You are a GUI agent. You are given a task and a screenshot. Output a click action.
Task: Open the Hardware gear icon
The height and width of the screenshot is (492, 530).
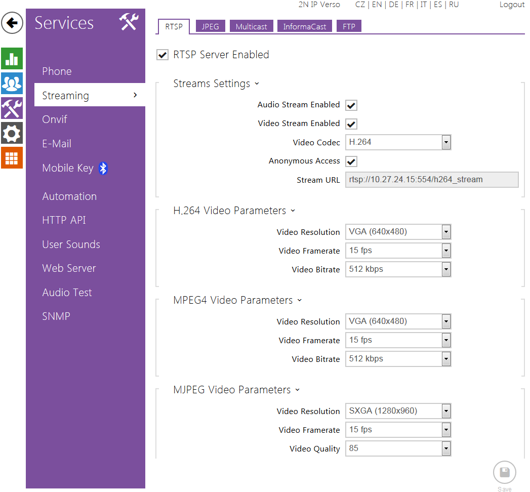pyautogui.click(x=12, y=133)
